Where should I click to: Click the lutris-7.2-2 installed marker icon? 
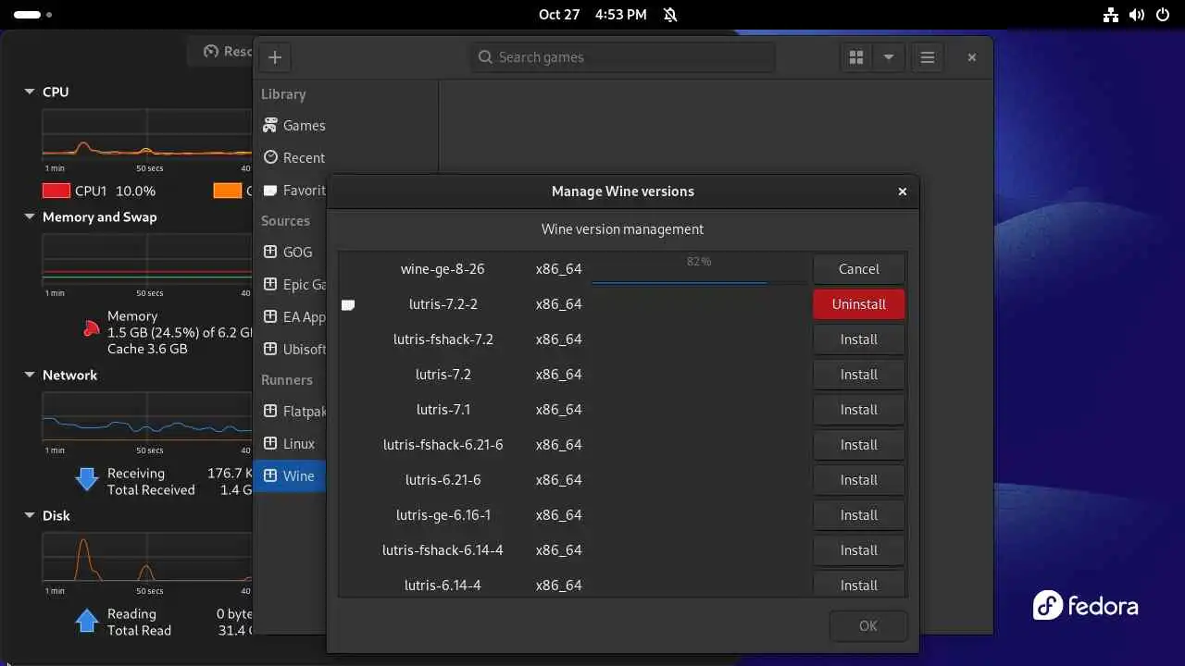tap(348, 304)
